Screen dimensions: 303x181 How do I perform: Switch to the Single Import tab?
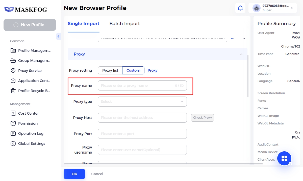[x=84, y=24]
